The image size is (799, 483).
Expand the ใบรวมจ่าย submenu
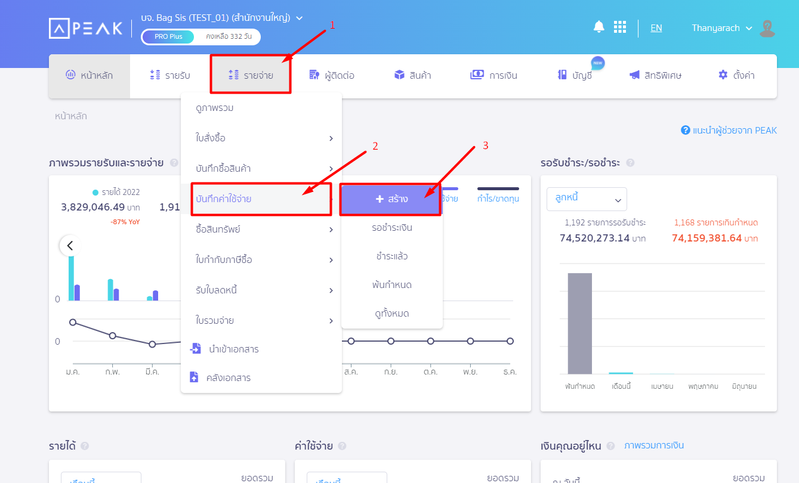261,321
